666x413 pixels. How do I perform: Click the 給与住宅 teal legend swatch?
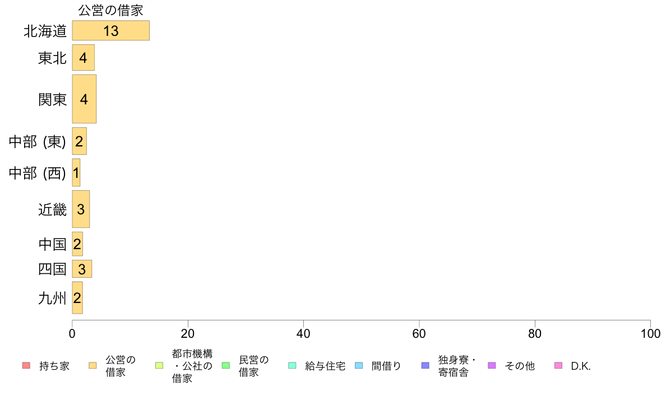(292, 365)
